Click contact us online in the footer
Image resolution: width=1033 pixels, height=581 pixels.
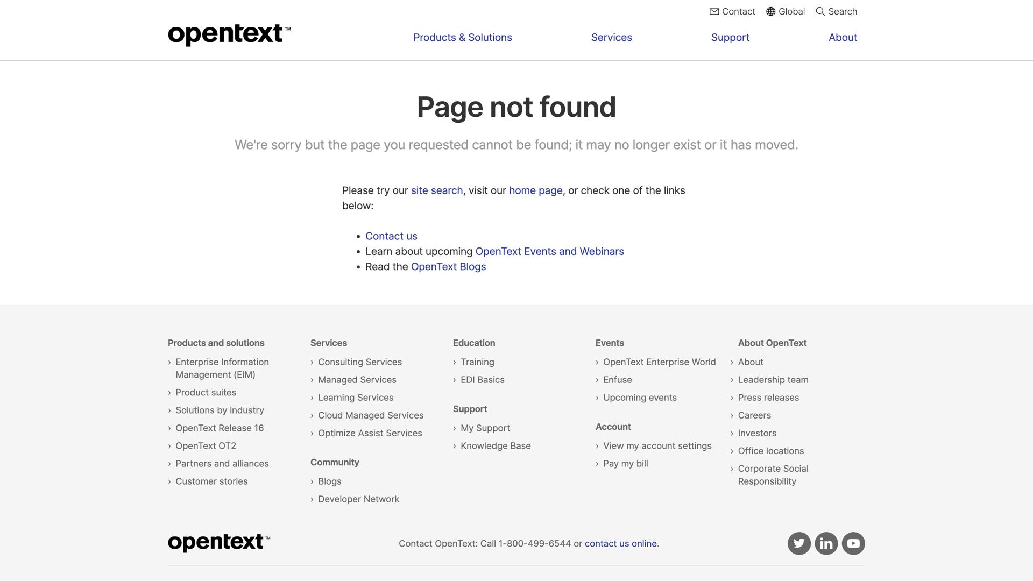tap(620, 543)
